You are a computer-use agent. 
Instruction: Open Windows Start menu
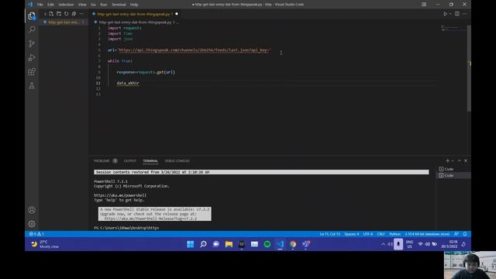[190, 244]
